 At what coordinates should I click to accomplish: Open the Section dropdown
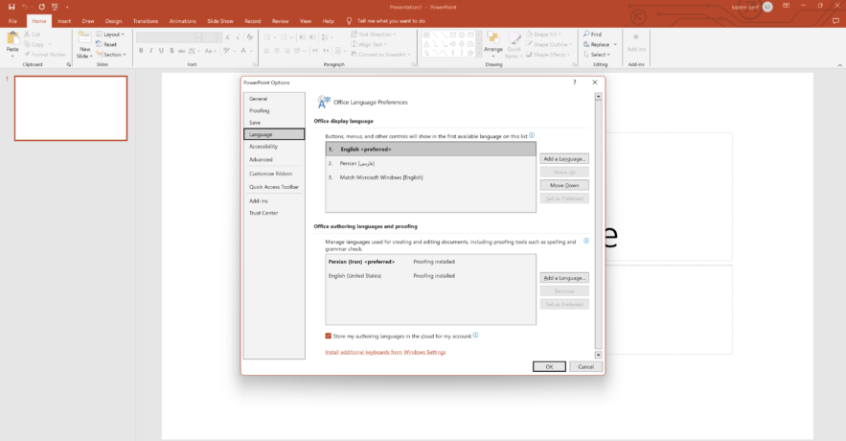[x=111, y=55]
